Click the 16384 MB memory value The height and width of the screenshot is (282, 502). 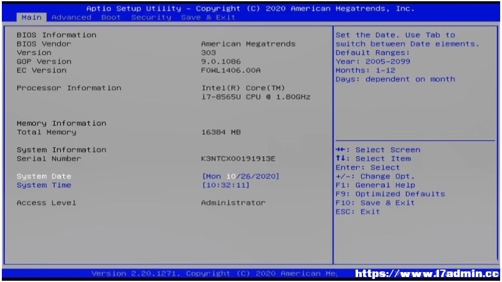[221, 132]
